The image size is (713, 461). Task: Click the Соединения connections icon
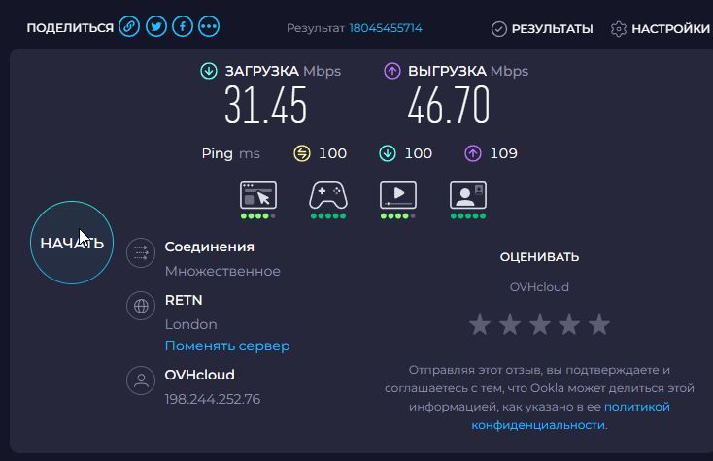pos(141,253)
